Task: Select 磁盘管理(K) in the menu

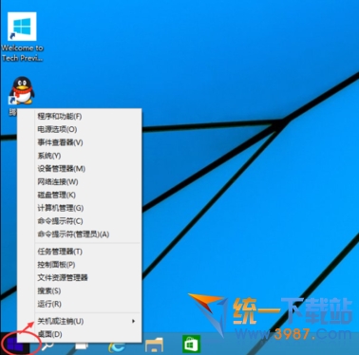Action: click(79, 196)
